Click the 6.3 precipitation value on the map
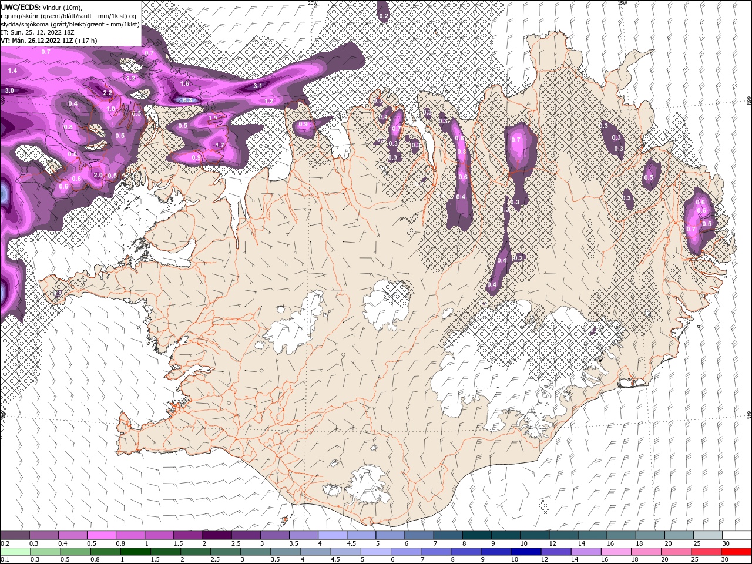 pos(188,100)
